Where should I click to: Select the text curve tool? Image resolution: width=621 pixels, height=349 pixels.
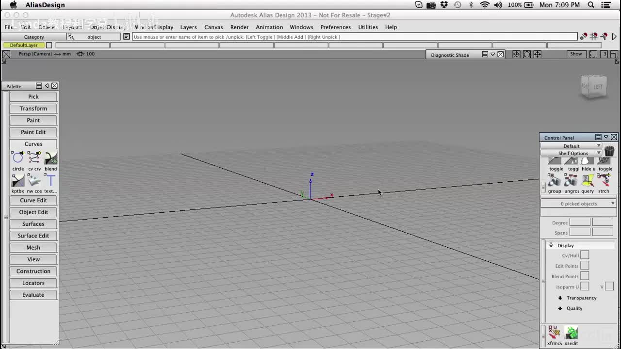(50, 180)
